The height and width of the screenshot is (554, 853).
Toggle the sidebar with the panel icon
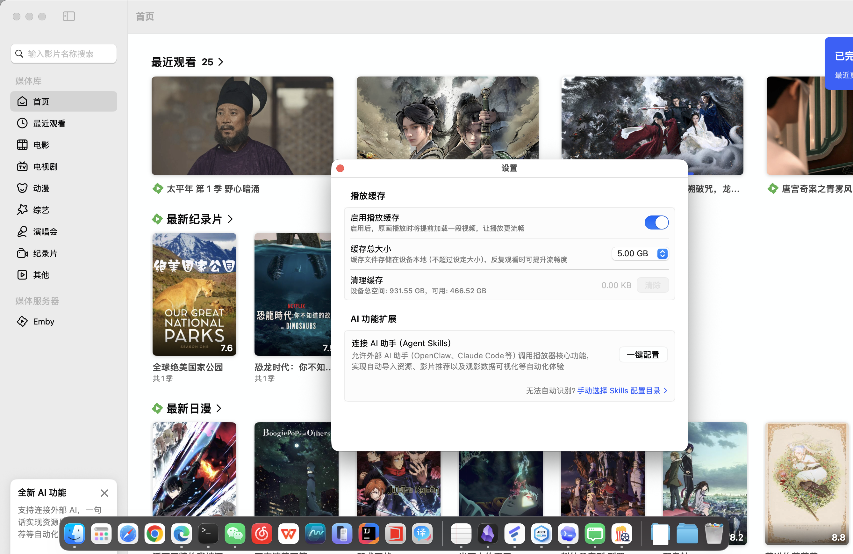[x=69, y=16]
